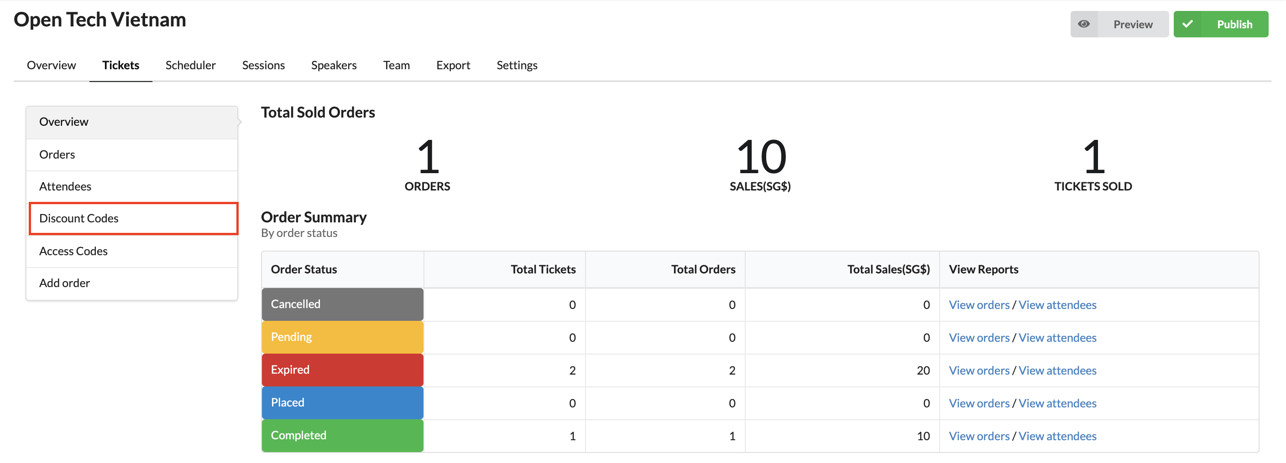View orders for Expired status
The image size is (1286, 463).
tap(978, 371)
